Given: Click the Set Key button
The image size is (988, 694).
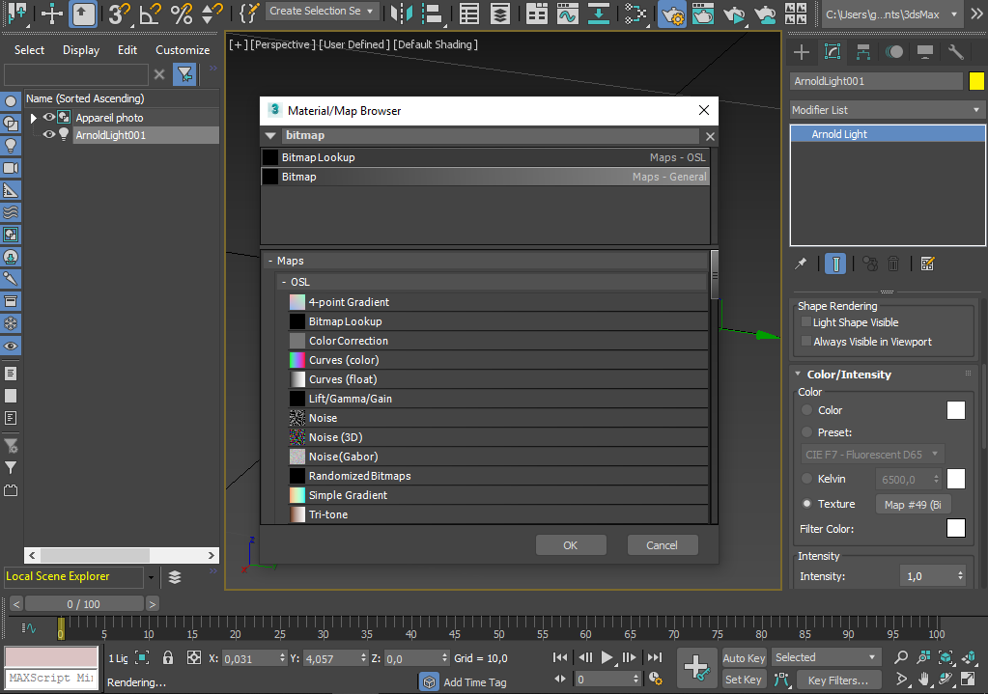Looking at the screenshot, I should point(744,680).
